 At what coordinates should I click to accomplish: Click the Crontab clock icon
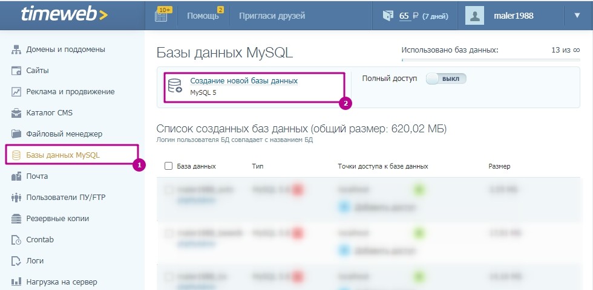16,240
